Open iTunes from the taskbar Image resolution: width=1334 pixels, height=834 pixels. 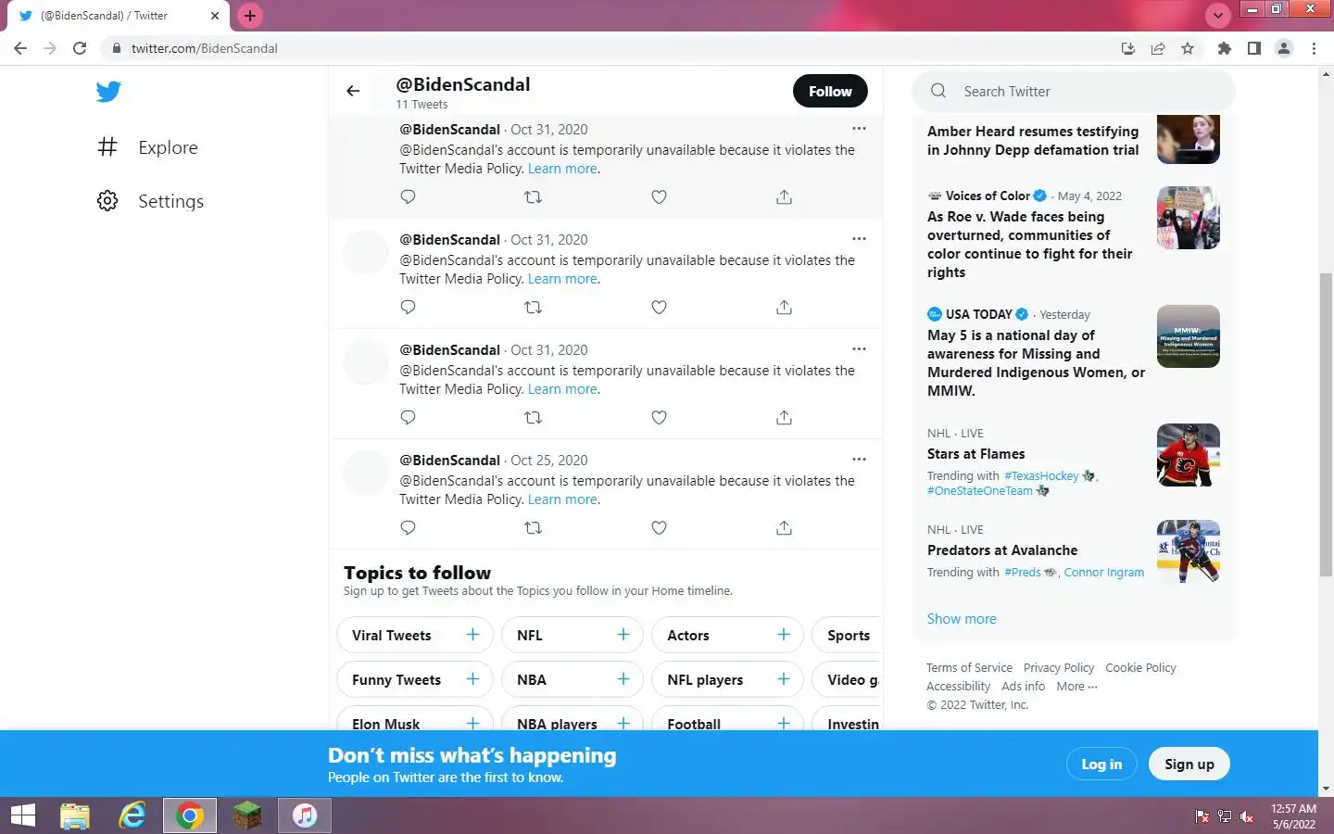(x=305, y=815)
